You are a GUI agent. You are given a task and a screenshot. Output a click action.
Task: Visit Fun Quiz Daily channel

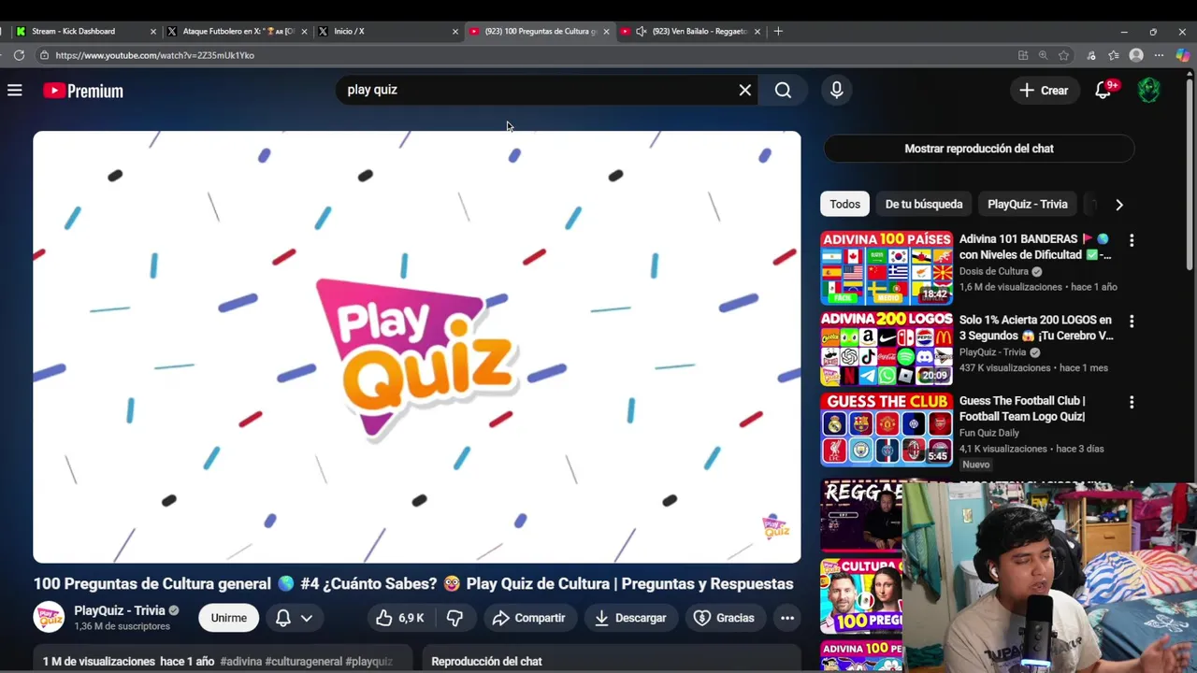[989, 433]
